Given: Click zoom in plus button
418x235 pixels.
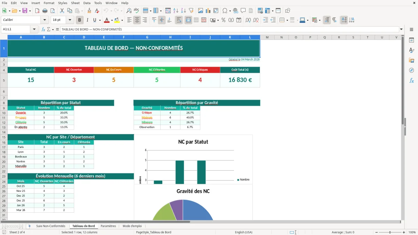Looking at the screenshot, I should tap(404, 232).
